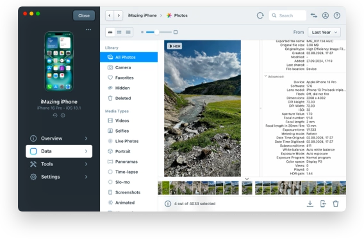The height and width of the screenshot is (241, 364).
Task: Click the Camera album icon
Action: click(110, 67)
